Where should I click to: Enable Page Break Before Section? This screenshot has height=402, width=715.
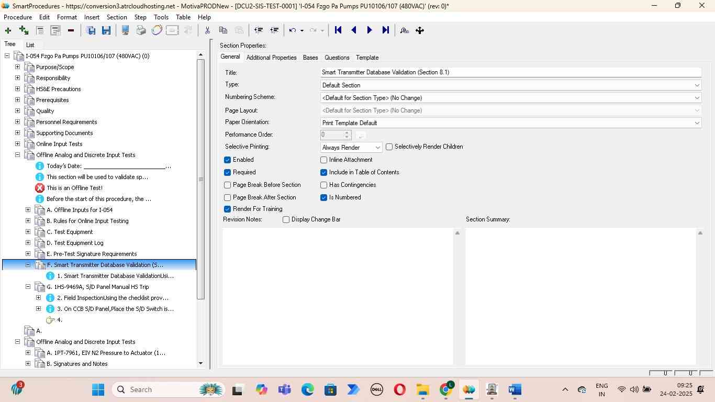point(227,185)
